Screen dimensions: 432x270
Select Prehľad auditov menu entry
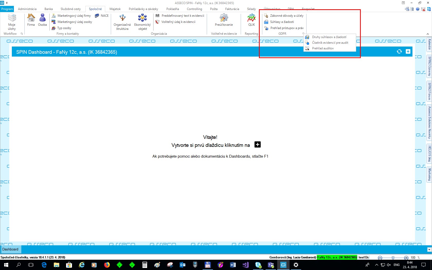click(x=330, y=48)
